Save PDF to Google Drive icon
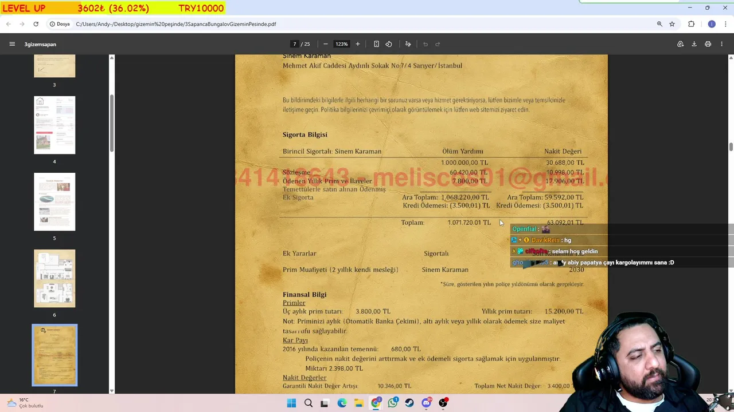The image size is (734, 412). coord(681,44)
